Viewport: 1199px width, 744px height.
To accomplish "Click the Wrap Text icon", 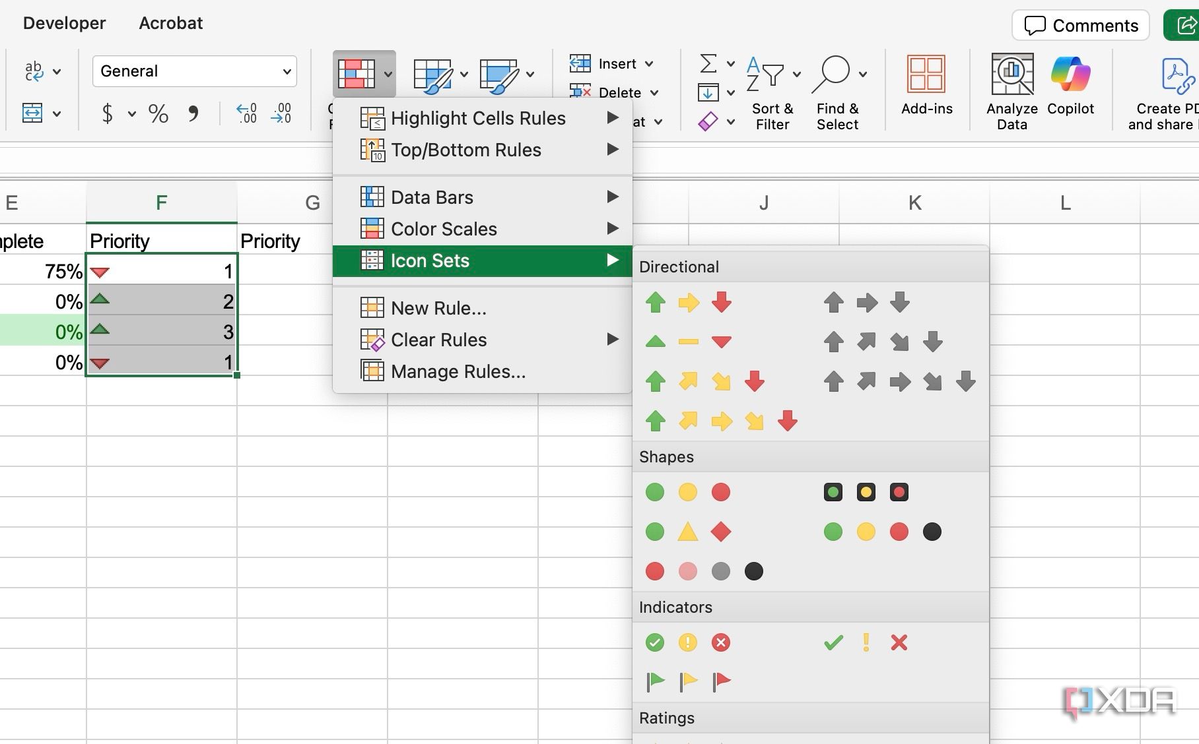I will 34,71.
